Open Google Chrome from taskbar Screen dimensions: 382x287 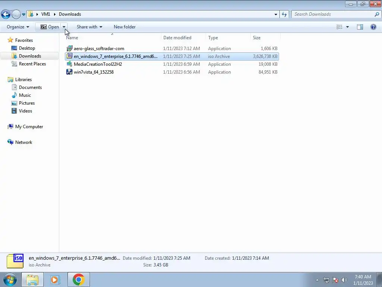78,280
